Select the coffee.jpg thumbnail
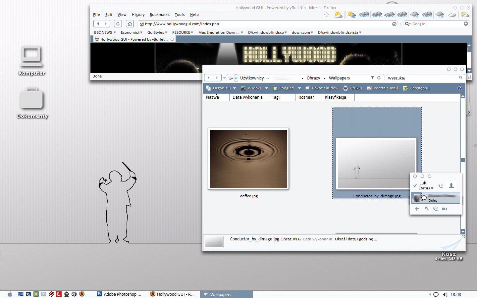 point(248,159)
